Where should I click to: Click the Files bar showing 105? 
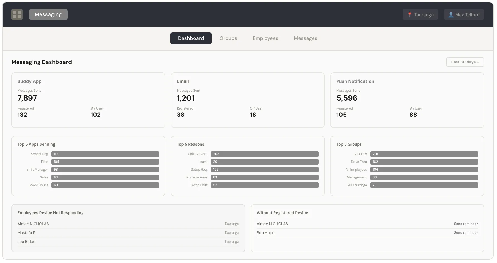[105, 162]
